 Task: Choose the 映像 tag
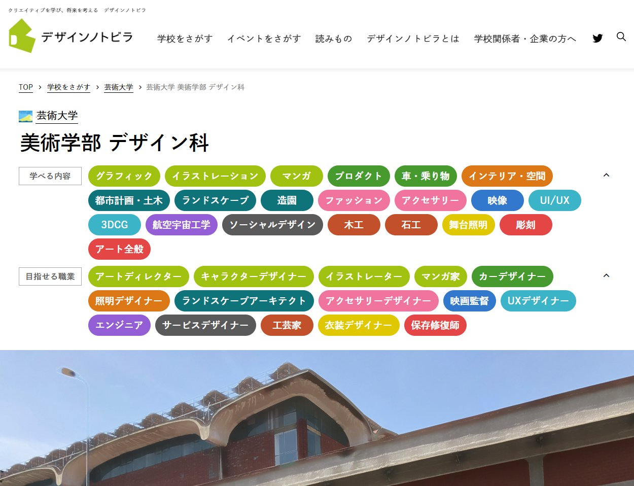(x=498, y=200)
